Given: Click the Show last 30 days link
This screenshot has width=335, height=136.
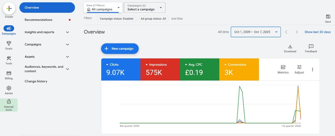Looking at the screenshot, I should coord(317,32).
